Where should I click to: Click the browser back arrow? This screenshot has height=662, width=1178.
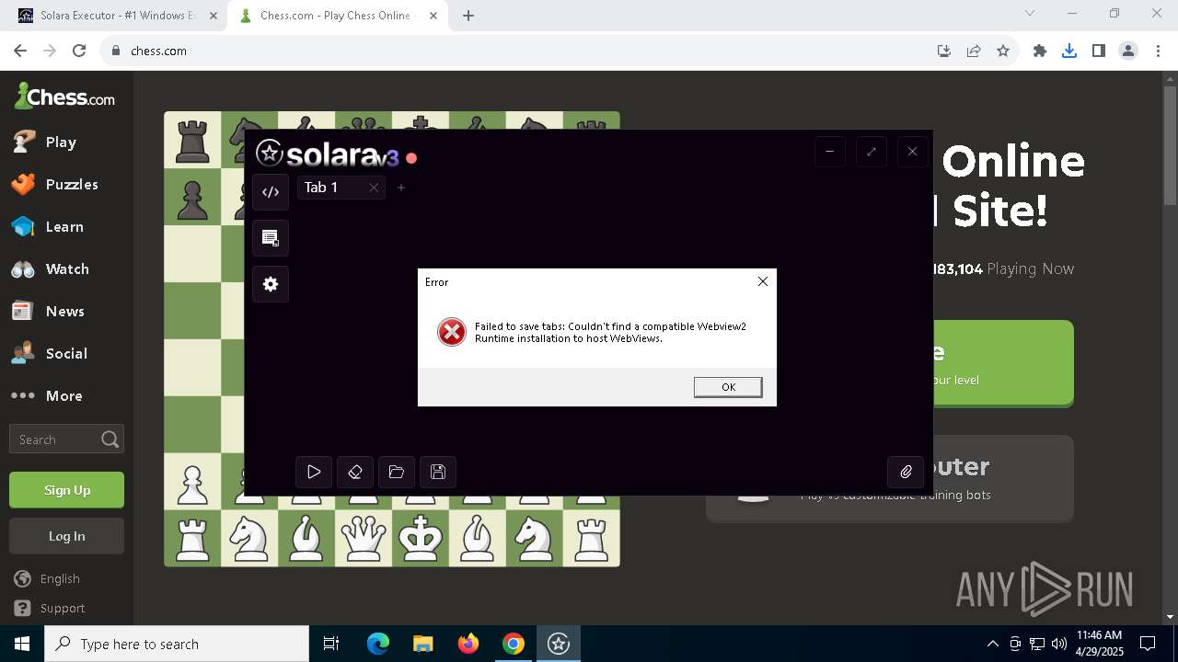click(20, 51)
